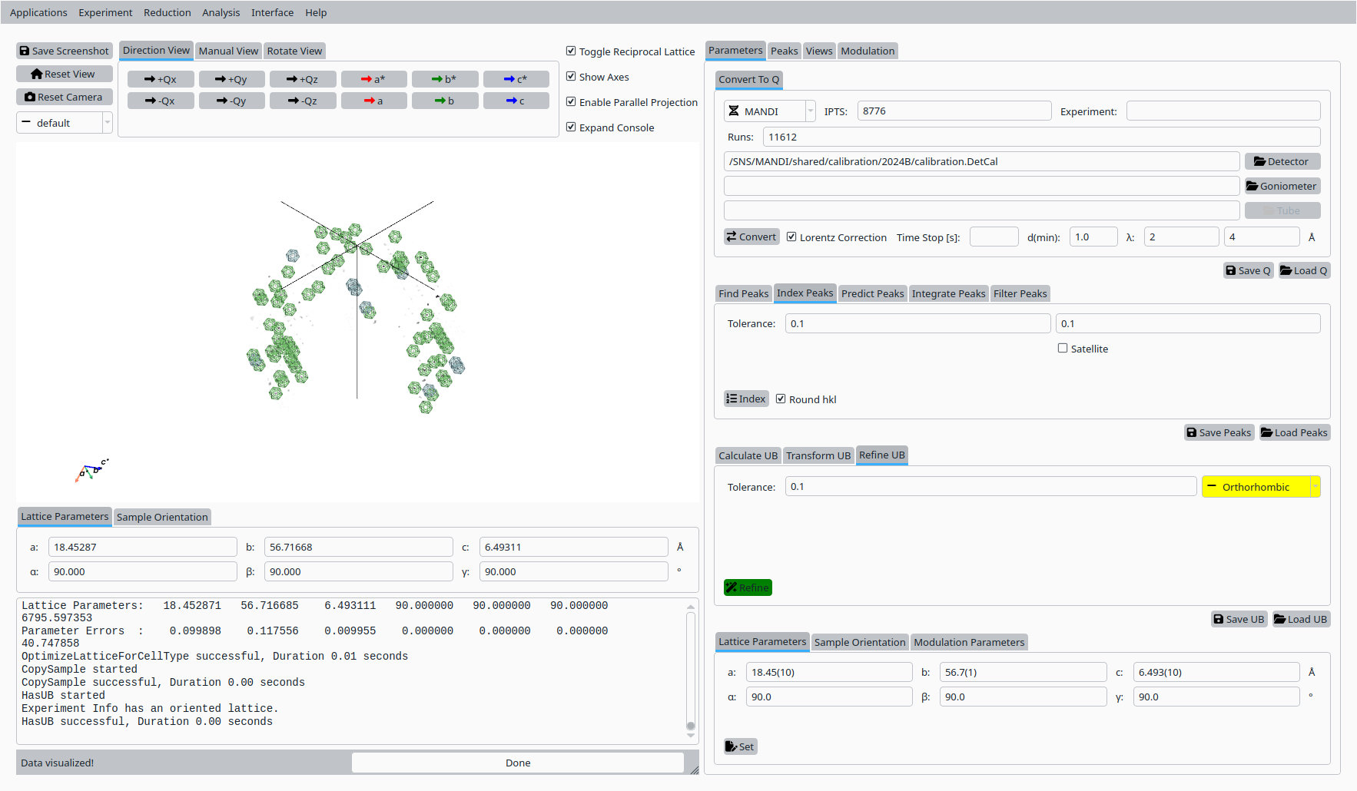Open the Detector calibration file browser

click(x=1282, y=161)
